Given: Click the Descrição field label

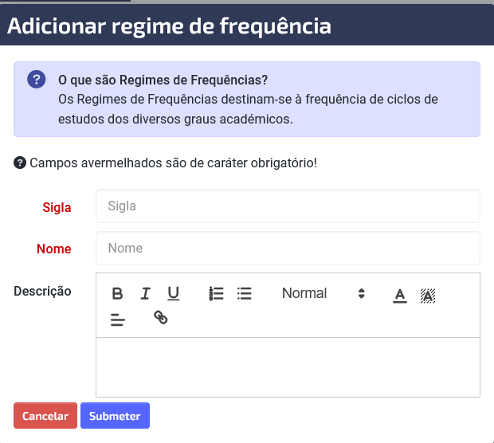Looking at the screenshot, I should click(42, 291).
